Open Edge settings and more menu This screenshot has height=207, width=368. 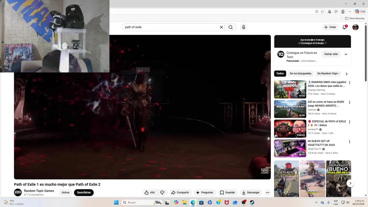(350, 11)
